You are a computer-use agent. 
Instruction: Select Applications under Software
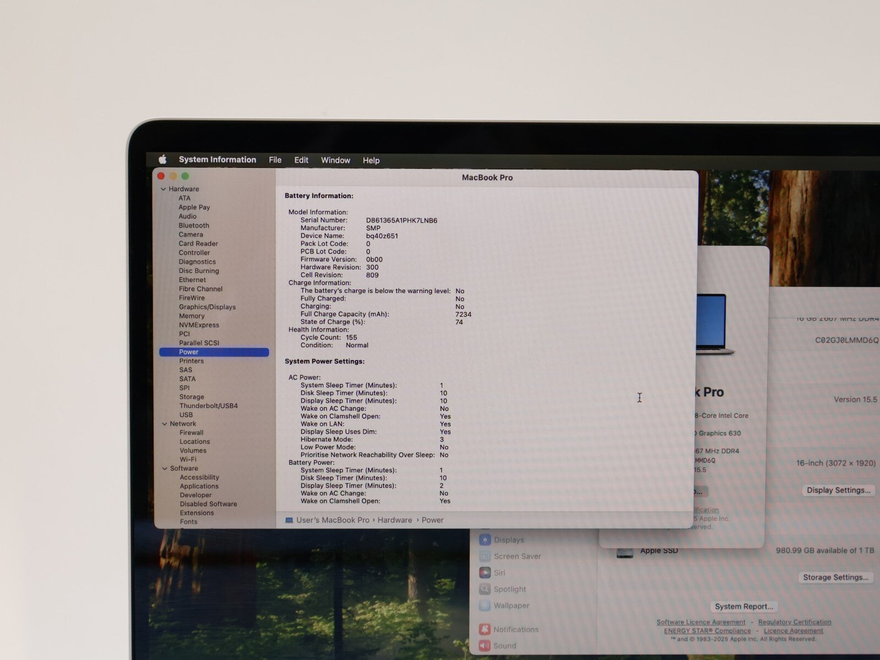pyautogui.click(x=199, y=486)
